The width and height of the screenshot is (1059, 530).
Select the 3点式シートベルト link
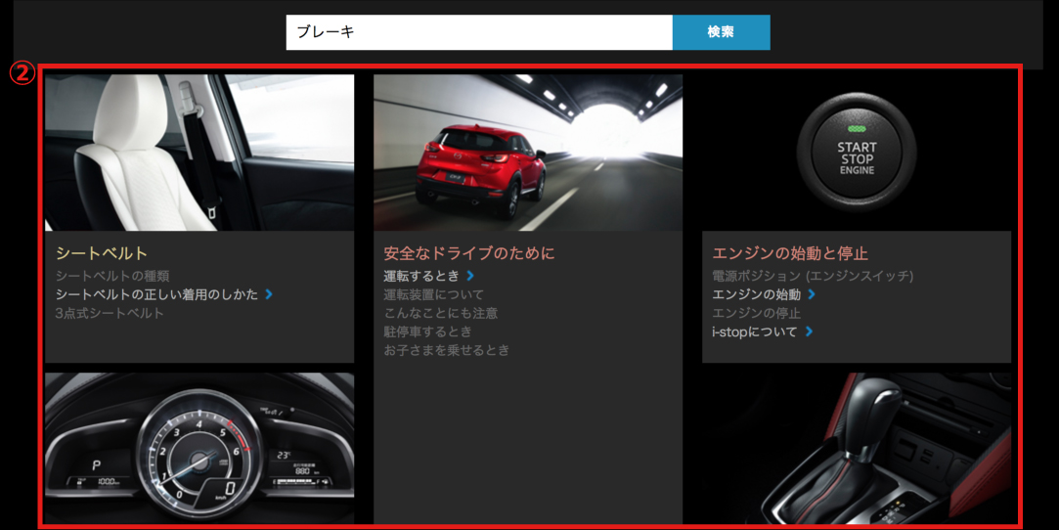click(110, 313)
